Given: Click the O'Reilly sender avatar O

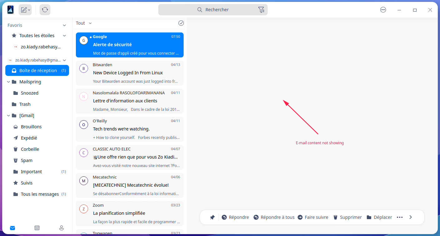Looking at the screenshot, I should pyautogui.click(x=83, y=125).
